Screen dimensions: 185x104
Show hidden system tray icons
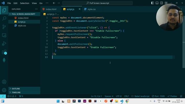click(150, 101)
